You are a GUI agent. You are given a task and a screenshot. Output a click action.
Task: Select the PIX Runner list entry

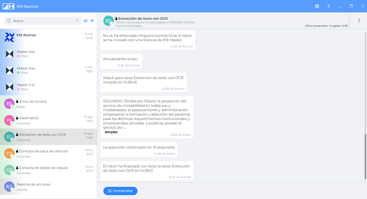click(x=48, y=37)
